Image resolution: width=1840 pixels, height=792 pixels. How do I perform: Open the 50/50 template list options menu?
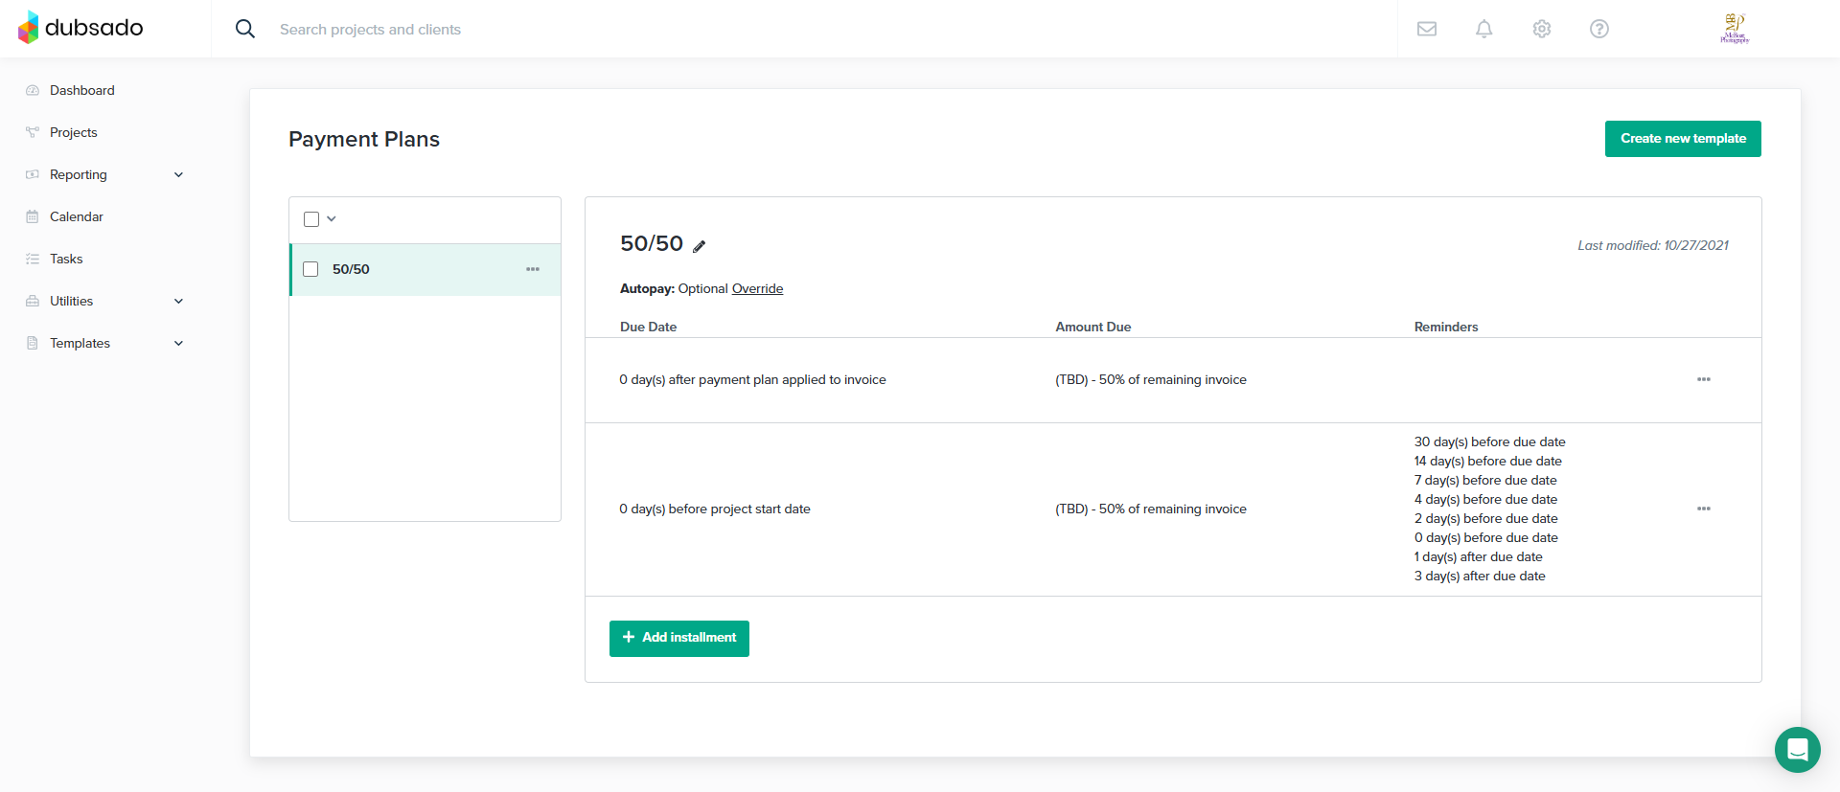[x=533, y=269]
